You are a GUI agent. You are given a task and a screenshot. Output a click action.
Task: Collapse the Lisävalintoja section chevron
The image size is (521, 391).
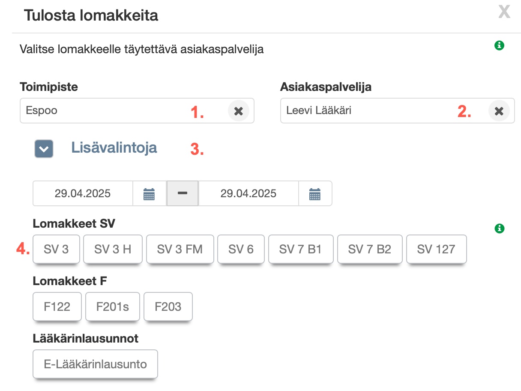[44, 149]
